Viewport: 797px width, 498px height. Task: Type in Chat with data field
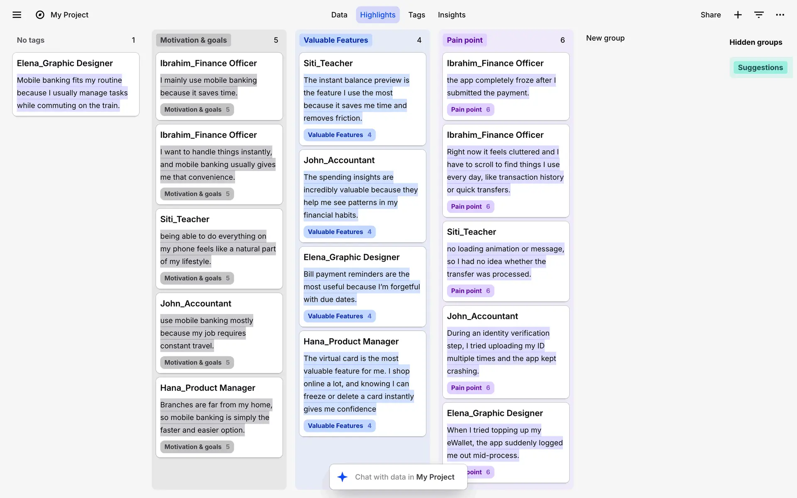pos(404,477)
